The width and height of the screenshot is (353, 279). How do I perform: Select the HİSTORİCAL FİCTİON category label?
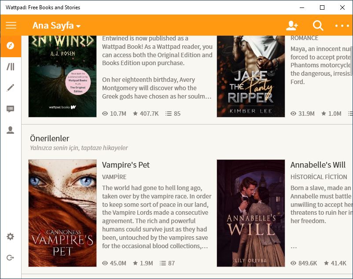319,177
